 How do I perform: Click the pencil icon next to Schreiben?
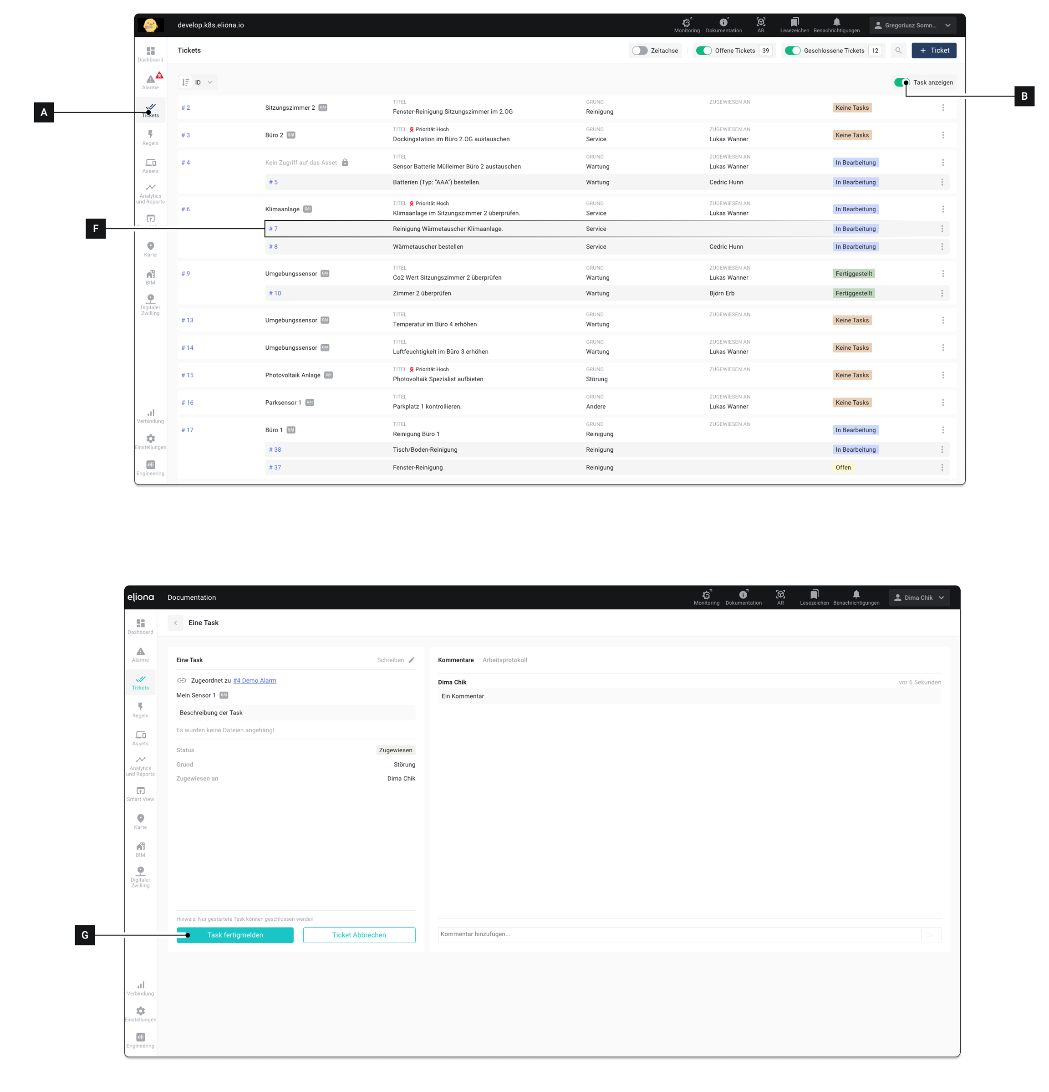(x=412, y=660)
